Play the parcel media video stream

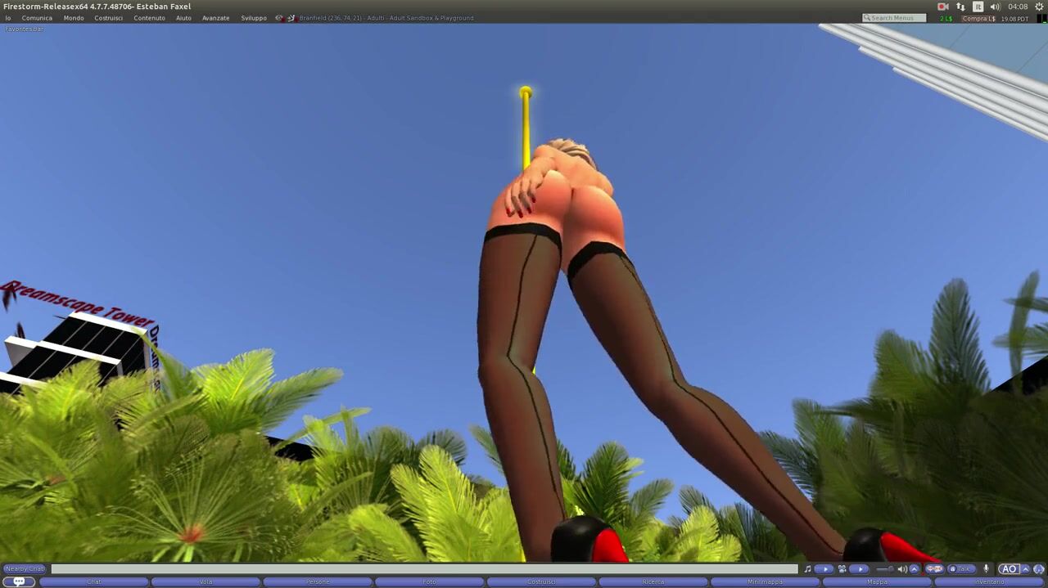coord(859,569)
